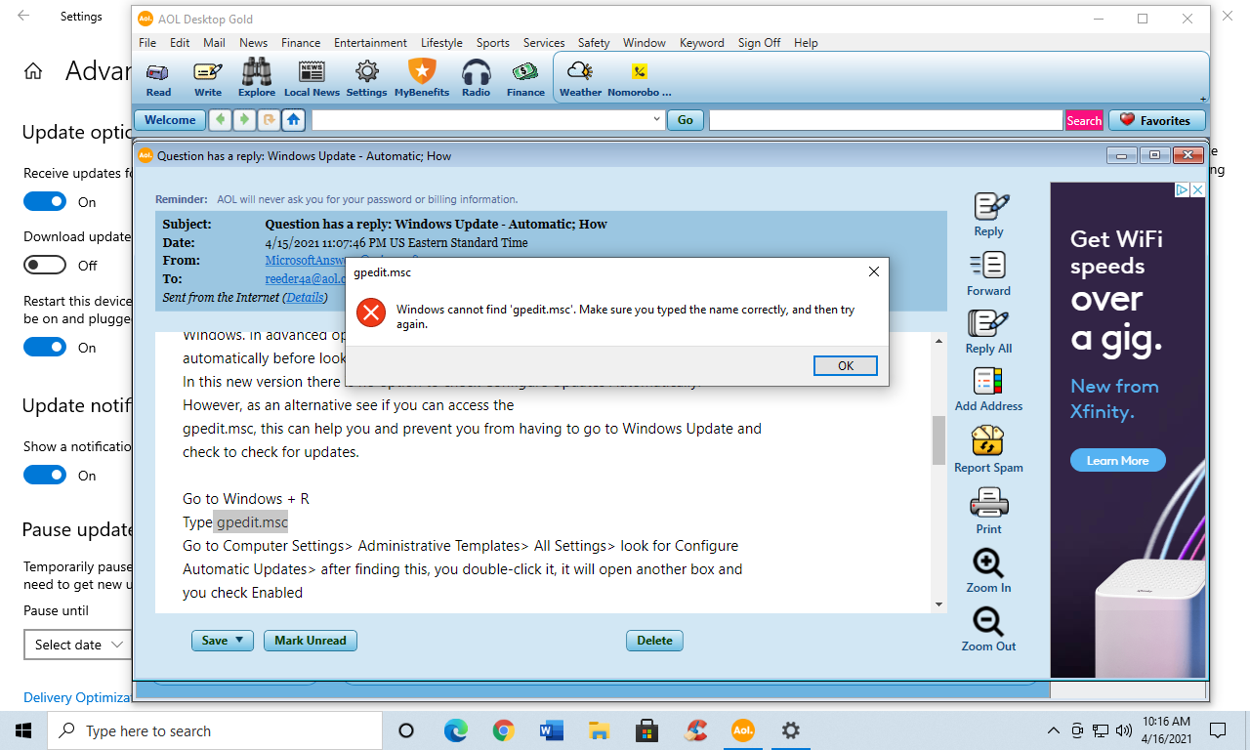Click the Windows taskbar search box
This screenshot has width=1250, height=750.
pos(215,730)
